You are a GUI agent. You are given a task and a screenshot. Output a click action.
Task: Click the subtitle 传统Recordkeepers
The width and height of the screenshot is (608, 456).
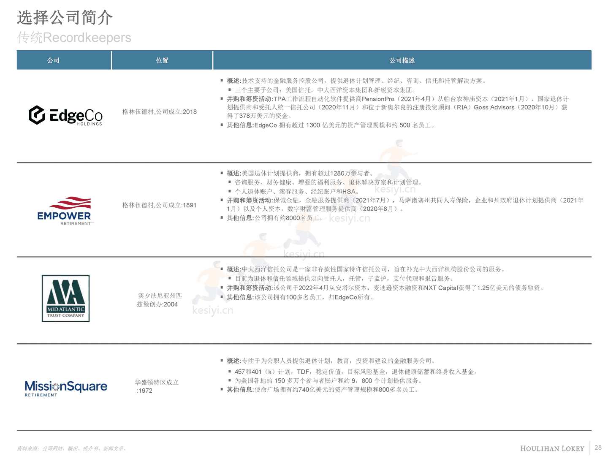(x=74, y=38)
